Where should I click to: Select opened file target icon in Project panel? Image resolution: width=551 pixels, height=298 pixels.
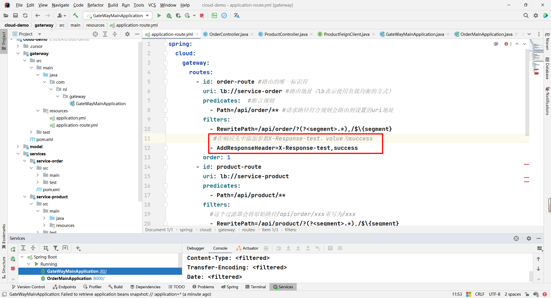pos(95,34)
